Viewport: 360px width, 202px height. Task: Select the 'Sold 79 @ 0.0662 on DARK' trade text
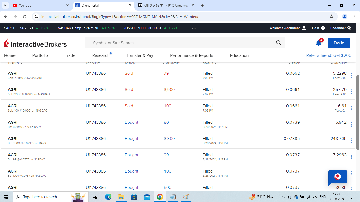(x=25, y=78)
